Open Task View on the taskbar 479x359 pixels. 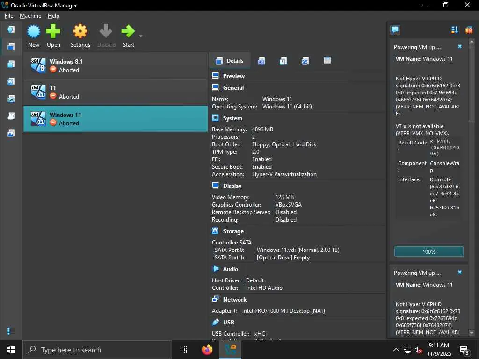click(183, 350)
